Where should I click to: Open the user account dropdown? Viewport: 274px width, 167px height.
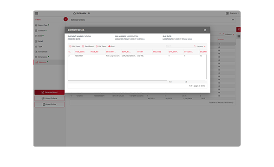[232, 13]
